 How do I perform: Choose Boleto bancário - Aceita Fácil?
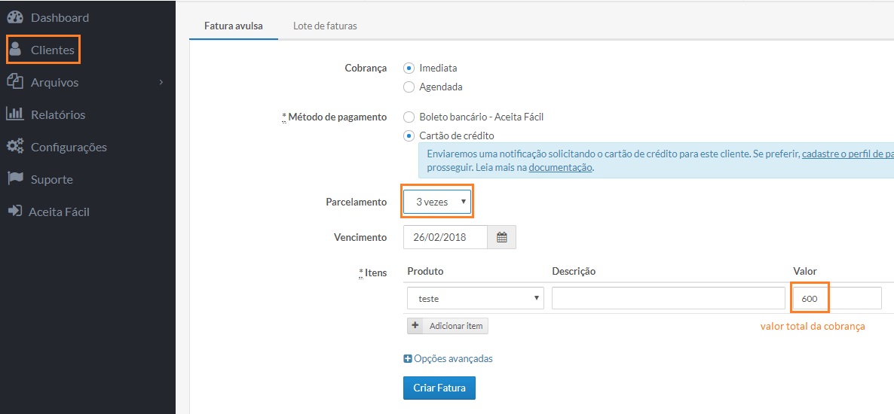pos(409,117)
